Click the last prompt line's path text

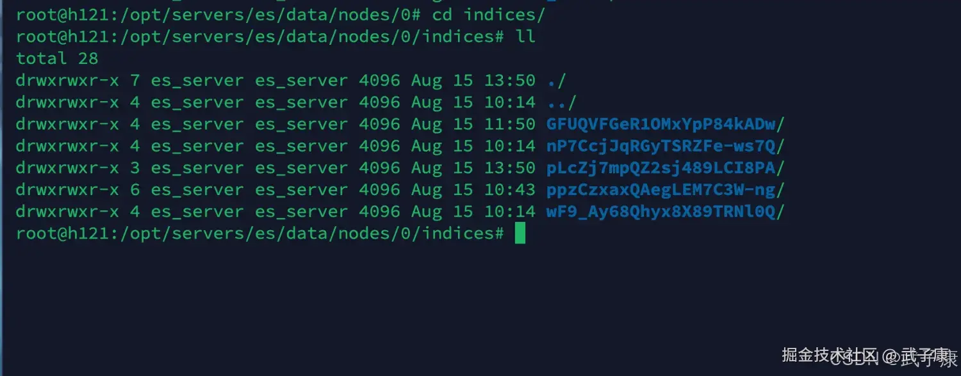tap(301, 233)
